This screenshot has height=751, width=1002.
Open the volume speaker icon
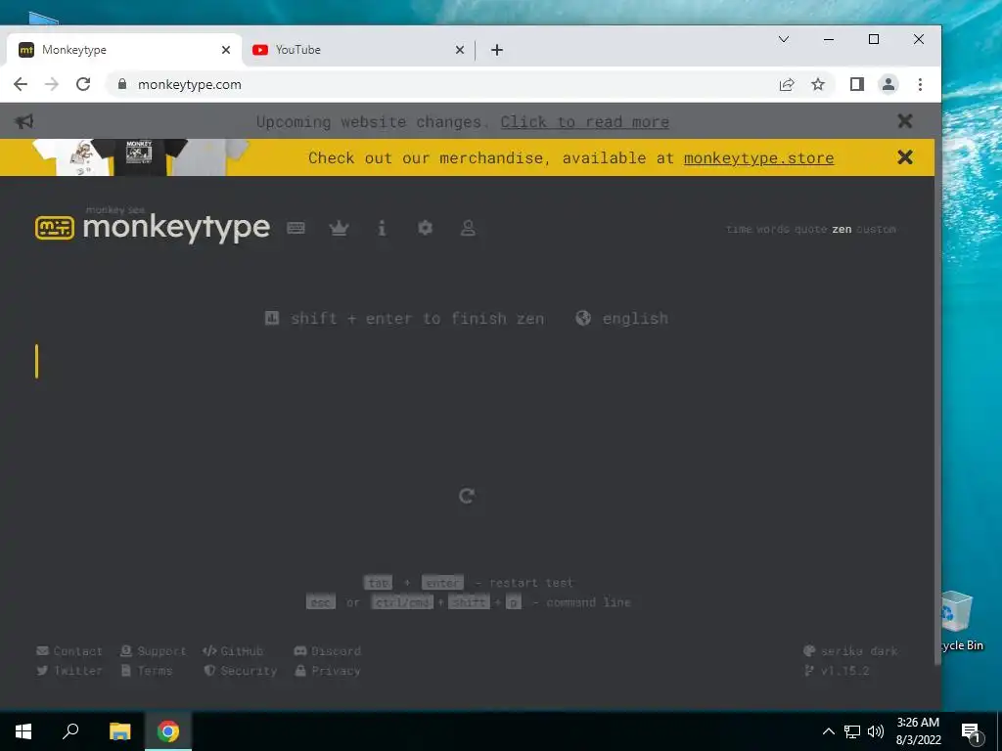tap(876, 731)
